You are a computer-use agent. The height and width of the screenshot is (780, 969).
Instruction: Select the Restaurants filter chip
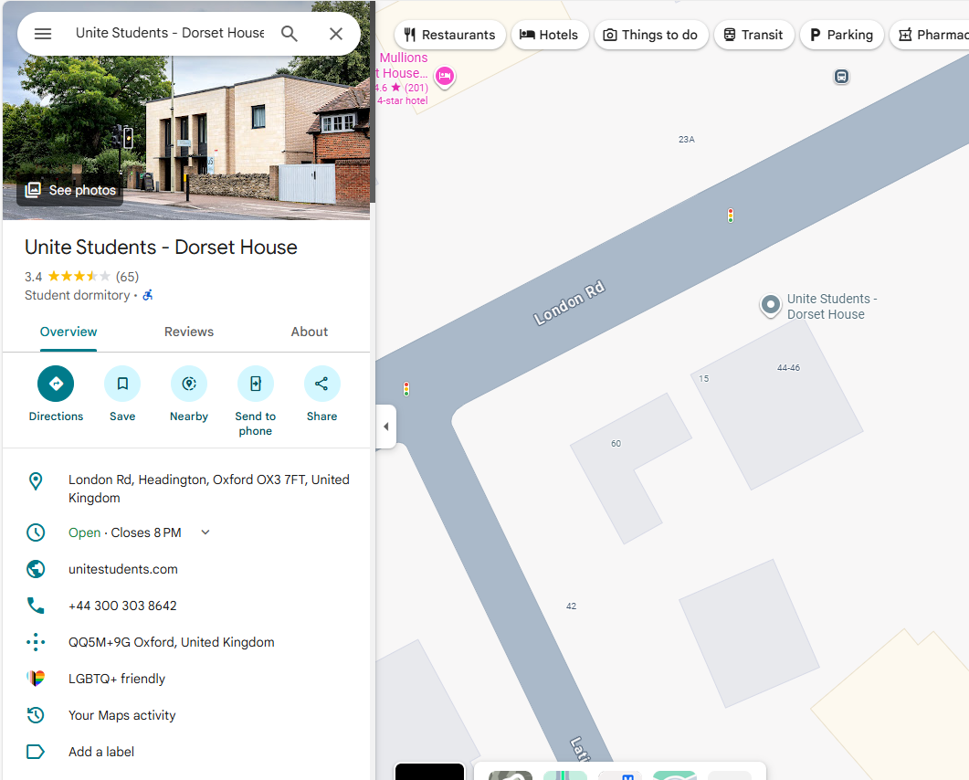(450, 35)
